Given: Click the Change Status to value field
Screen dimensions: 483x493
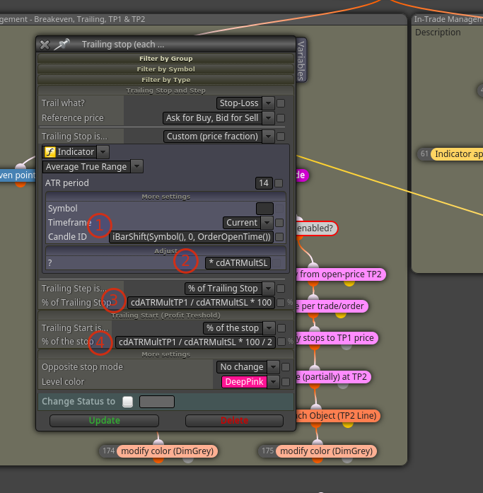Looking at the screenshot, I should (x=157, y=402).
